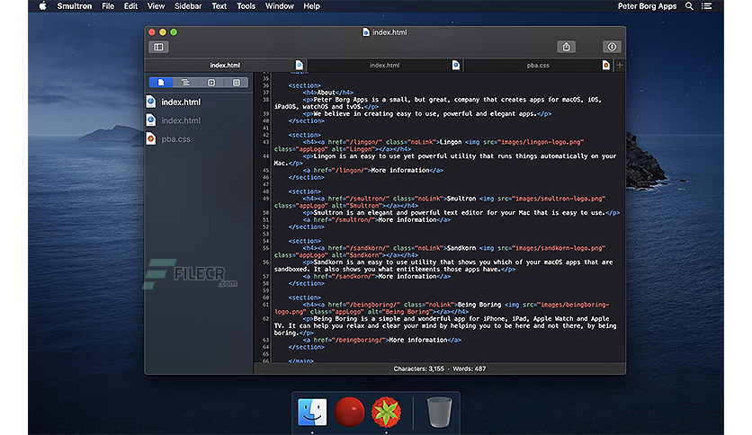Open the Apple menu
752x435 pixels.
42,6
